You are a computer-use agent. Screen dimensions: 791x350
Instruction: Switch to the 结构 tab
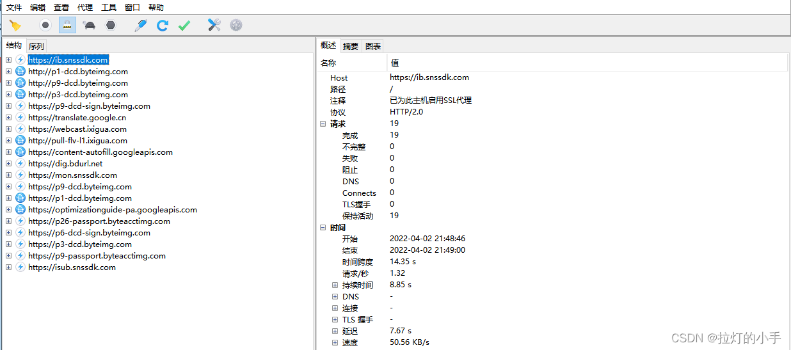pyautogui.click(x=14, y=45)
